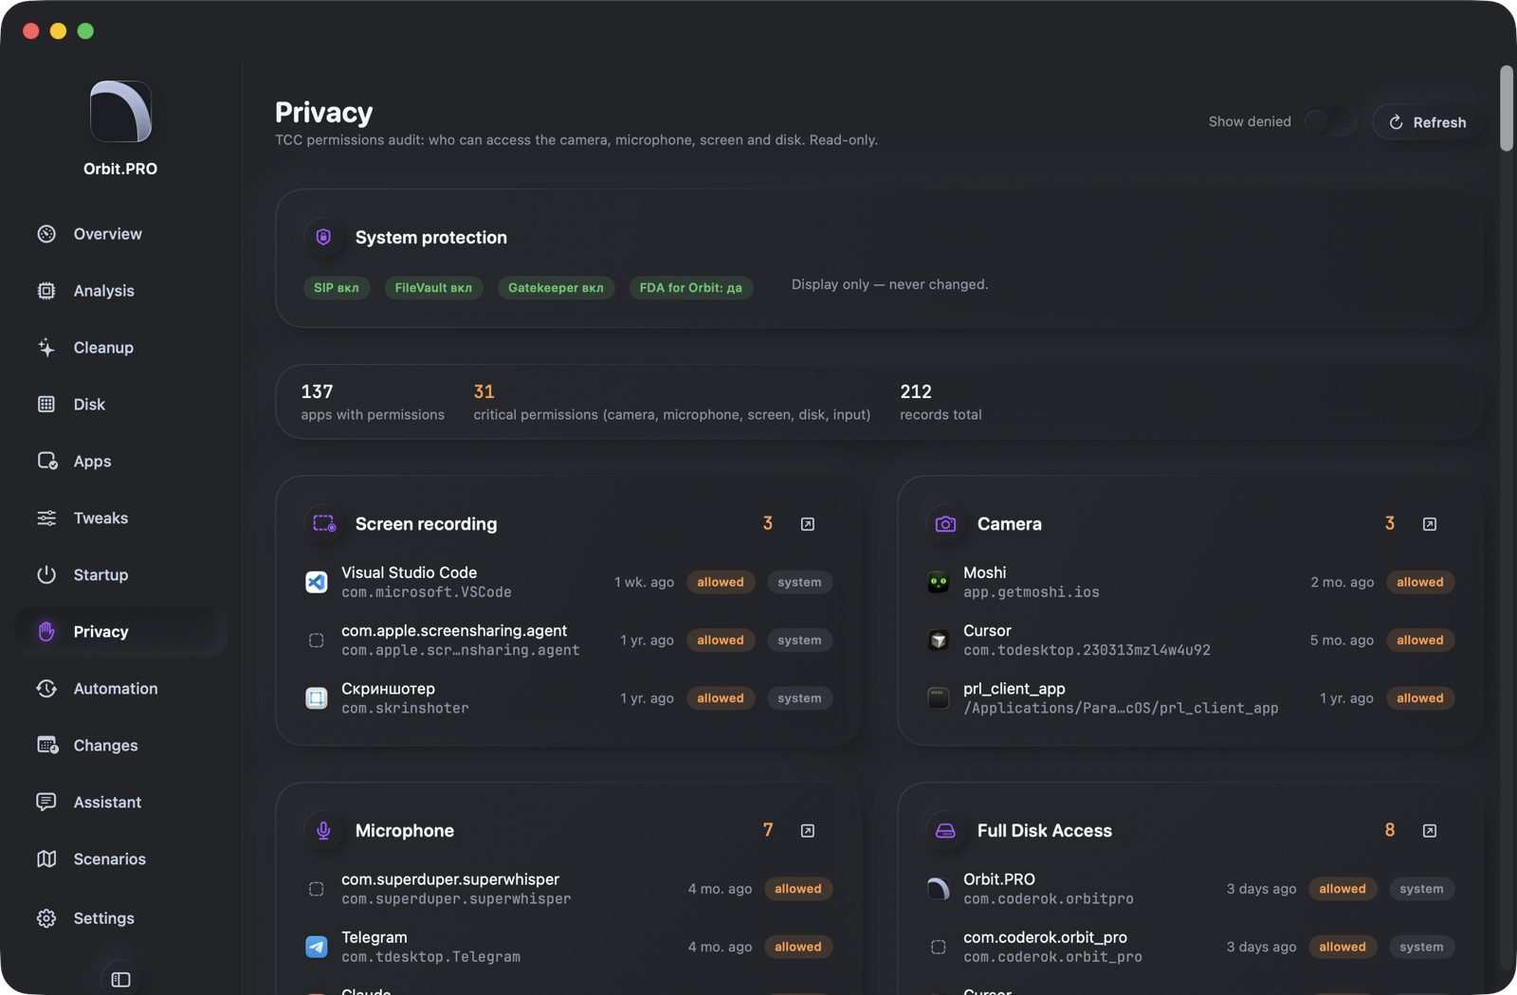Click the SIP вкл status badge

click(x=337, y=288)
